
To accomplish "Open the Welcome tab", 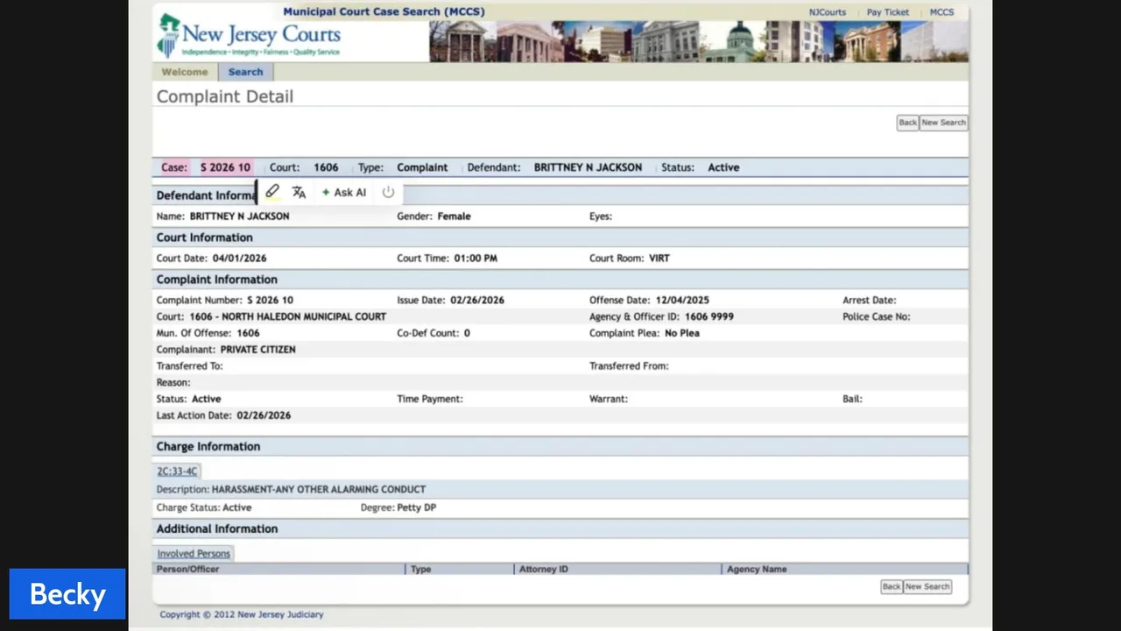I will [x=185, y=72].
